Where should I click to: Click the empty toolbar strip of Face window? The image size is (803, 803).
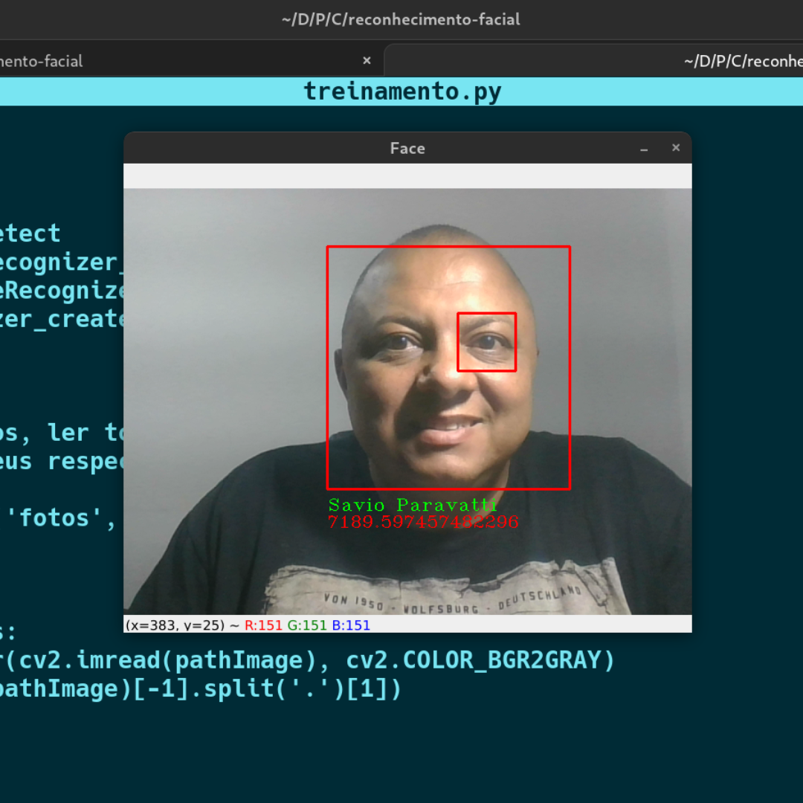pos(407,176)
